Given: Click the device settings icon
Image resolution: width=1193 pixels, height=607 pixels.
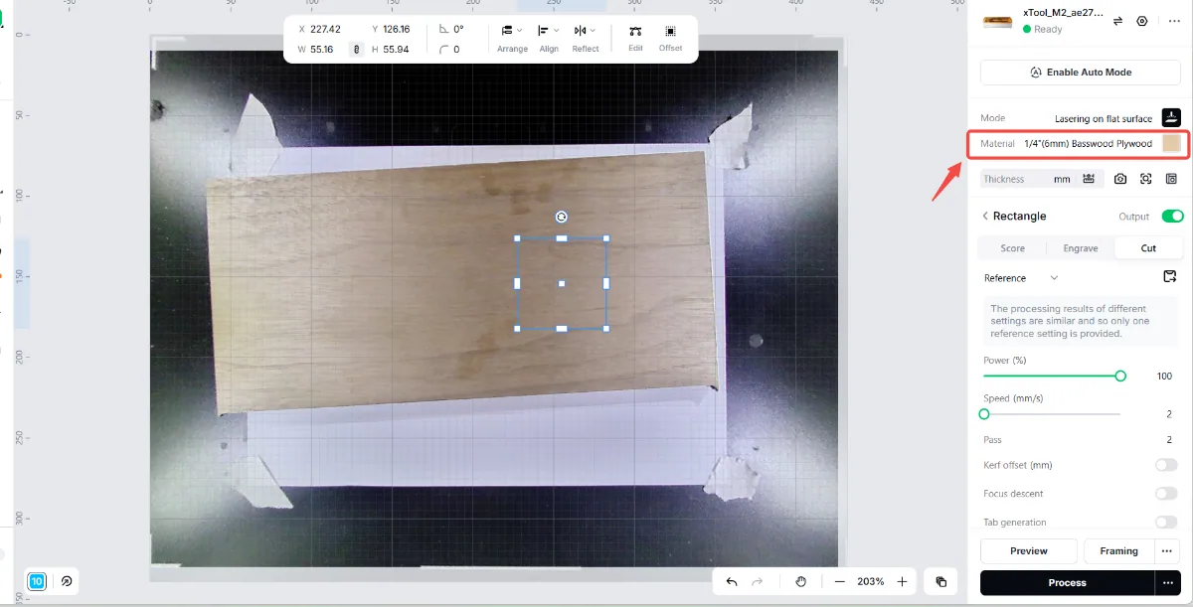Looking at the screenshot, I should click(1142, 21).
